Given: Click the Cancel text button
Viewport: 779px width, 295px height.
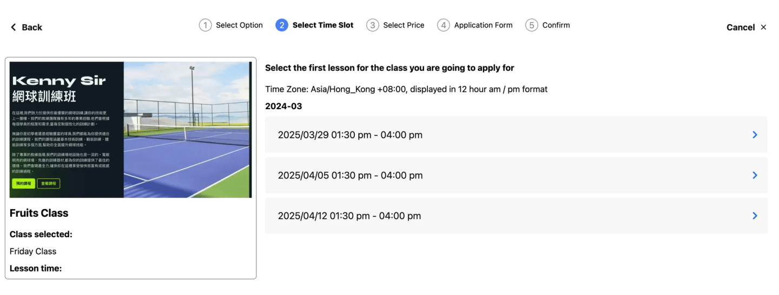Looking at the screenshot, I should point(741,27).
